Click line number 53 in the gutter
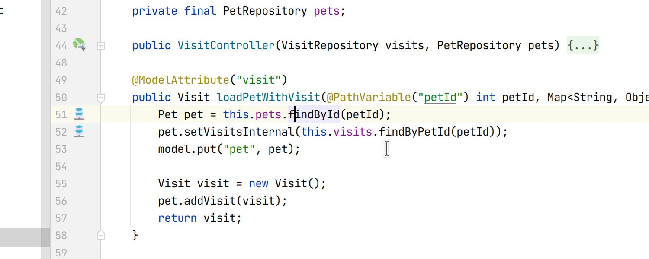 point(61,149)
